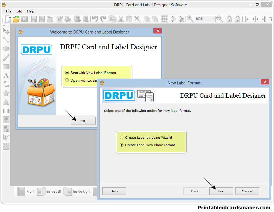Click the Print printer icon
The height and width of the screenshot is (212, 274).
[x=68, y=19]
